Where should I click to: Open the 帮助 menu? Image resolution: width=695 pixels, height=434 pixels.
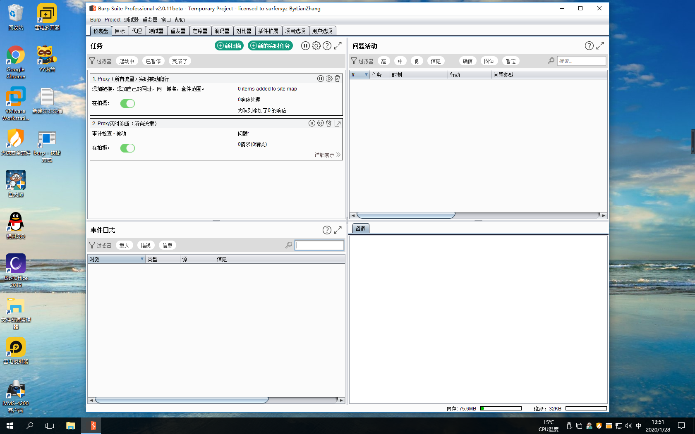(x=180, y=20)
